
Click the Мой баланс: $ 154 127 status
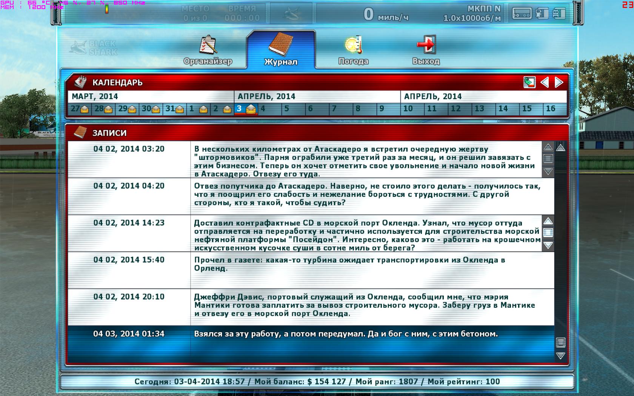click(x=300, y=382)
